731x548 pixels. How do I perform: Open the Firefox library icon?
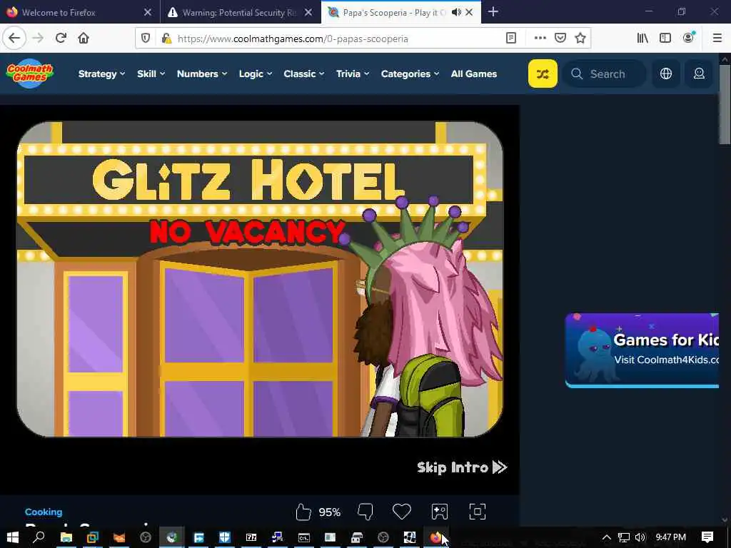(x=642, y=39)
